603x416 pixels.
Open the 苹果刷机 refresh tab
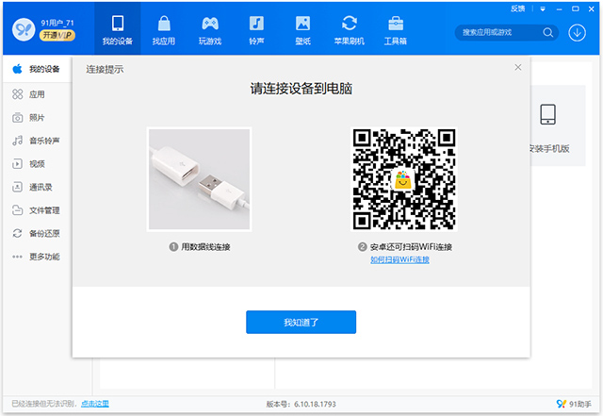[x=350, y=29]
